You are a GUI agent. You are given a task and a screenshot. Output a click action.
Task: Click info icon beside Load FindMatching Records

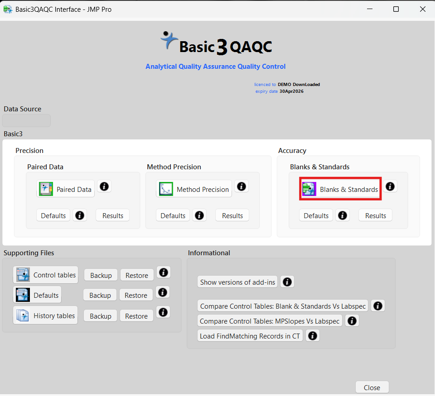(x=313, y=336)
